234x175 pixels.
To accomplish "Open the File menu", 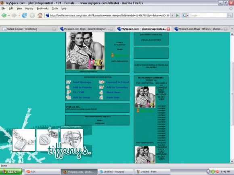I will pos(4,8).
